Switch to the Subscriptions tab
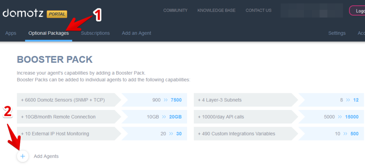 95,33
